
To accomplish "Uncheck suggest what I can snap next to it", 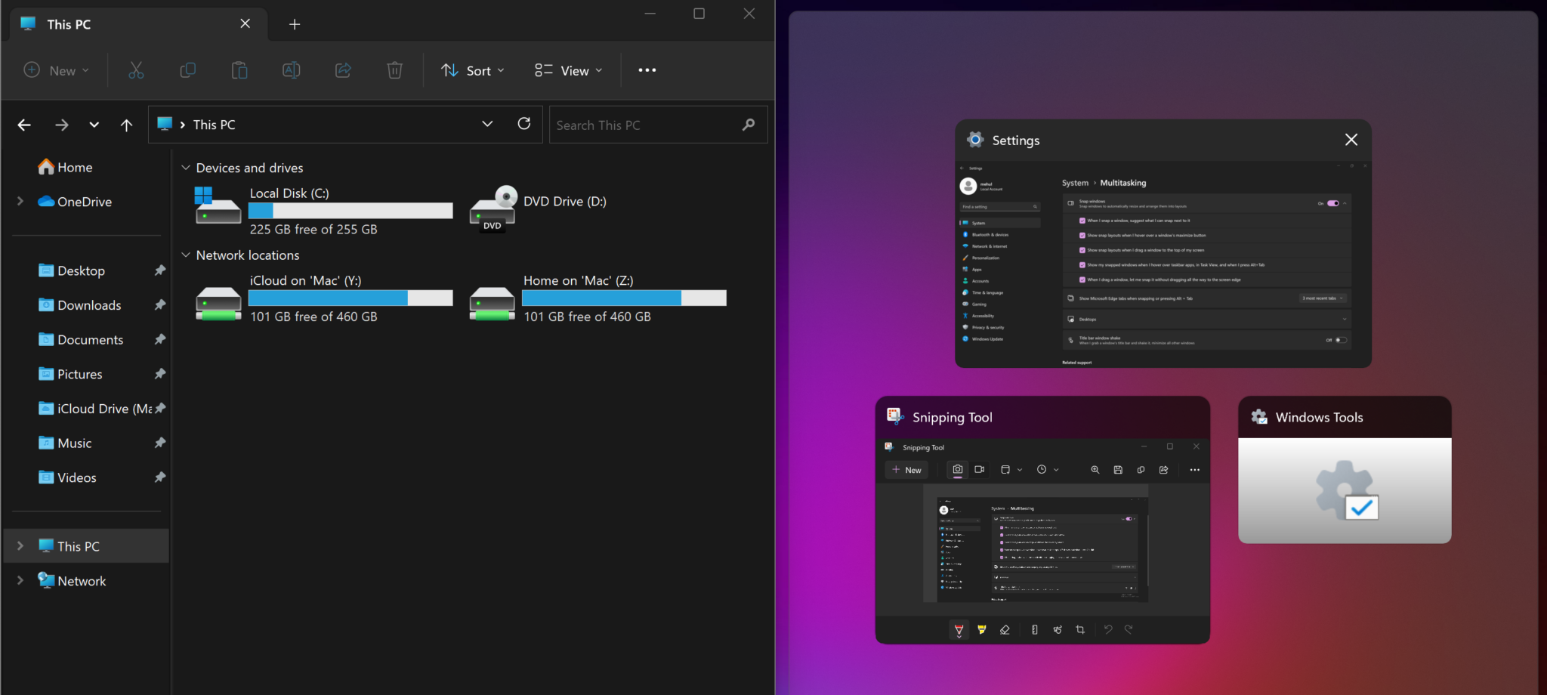I will (1083, 220).
